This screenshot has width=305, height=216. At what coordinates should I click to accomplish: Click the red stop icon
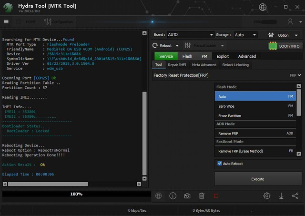pyautogui.click(x=216, y=196)
